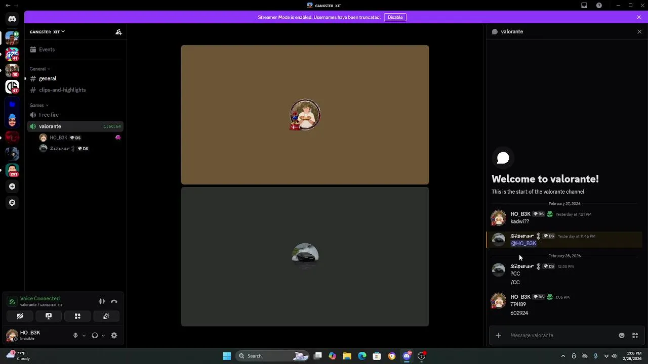Open User Settings gear
This screenshot has width=648, height=364.
[x=114, y=335]
